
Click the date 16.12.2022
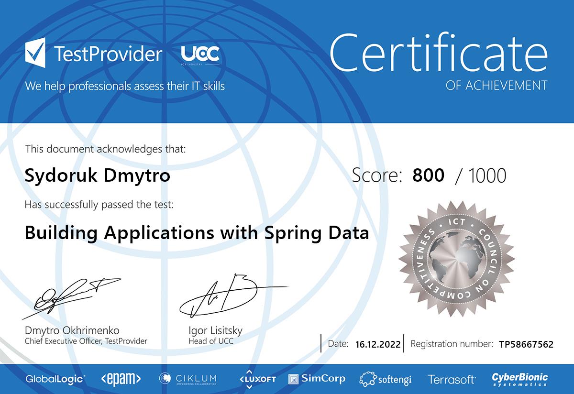pyautogui.click(x=378, y=344)
